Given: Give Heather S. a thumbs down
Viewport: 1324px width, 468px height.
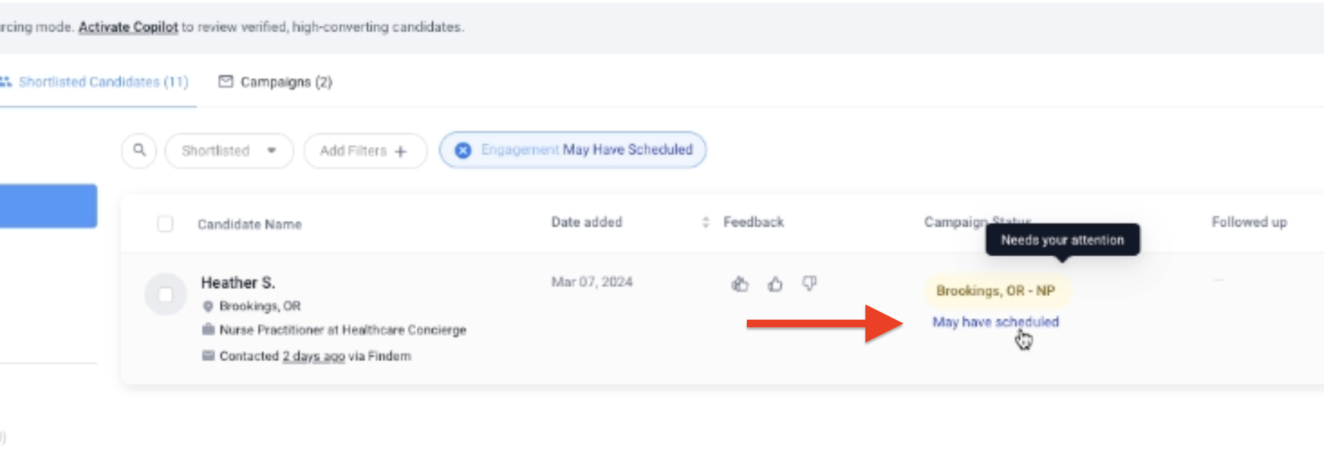Looking at the screenshot, I should pos(810,284).
